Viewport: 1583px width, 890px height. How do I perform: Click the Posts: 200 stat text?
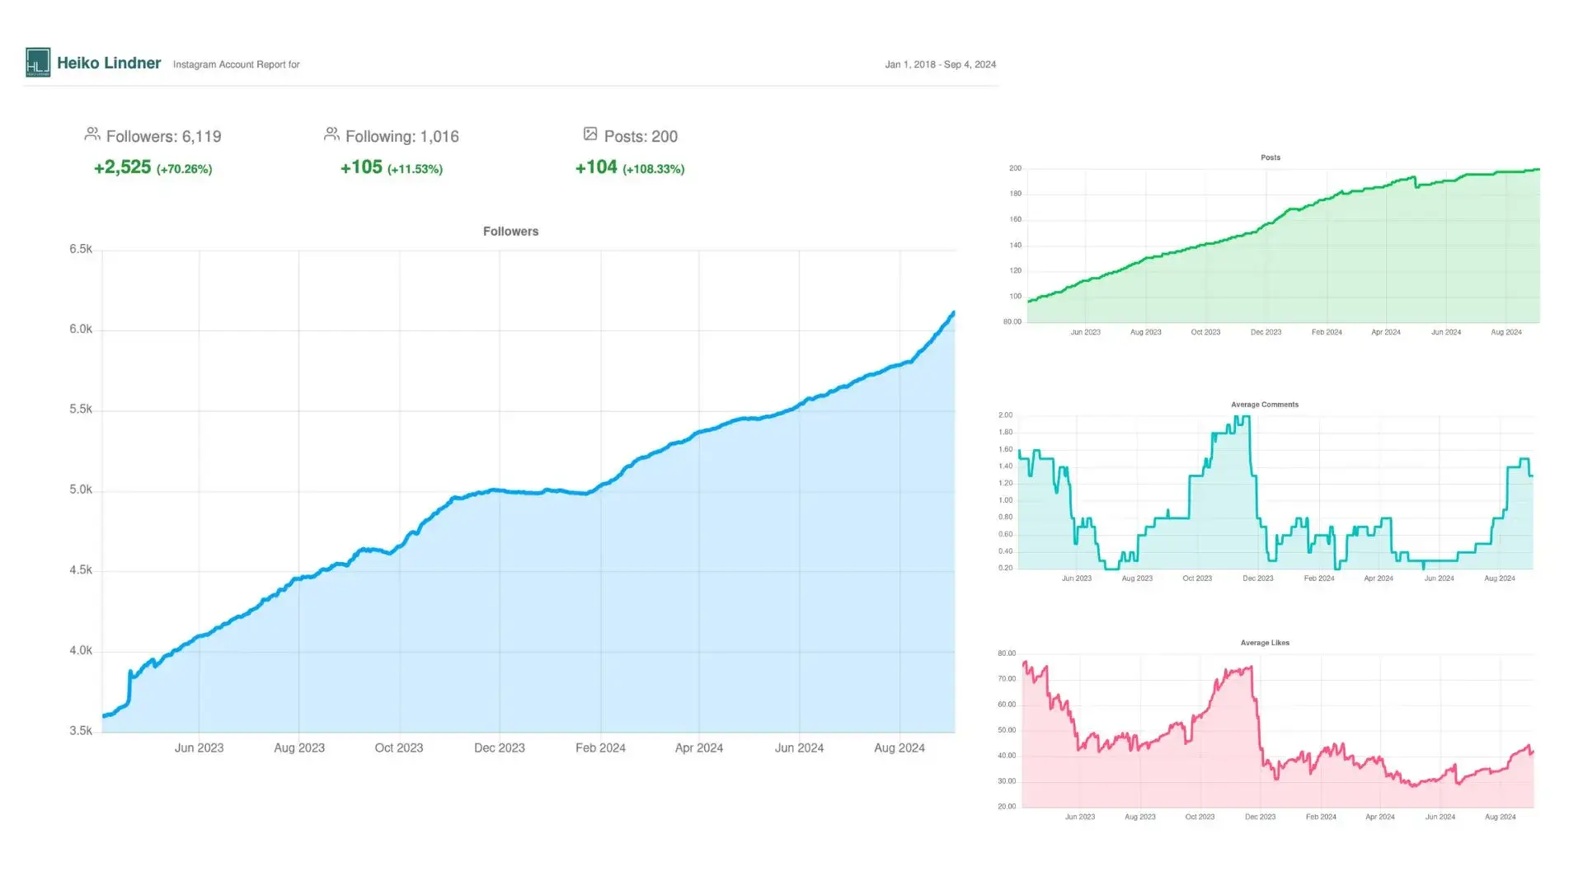pyautogui.click(x=641, y=137)
